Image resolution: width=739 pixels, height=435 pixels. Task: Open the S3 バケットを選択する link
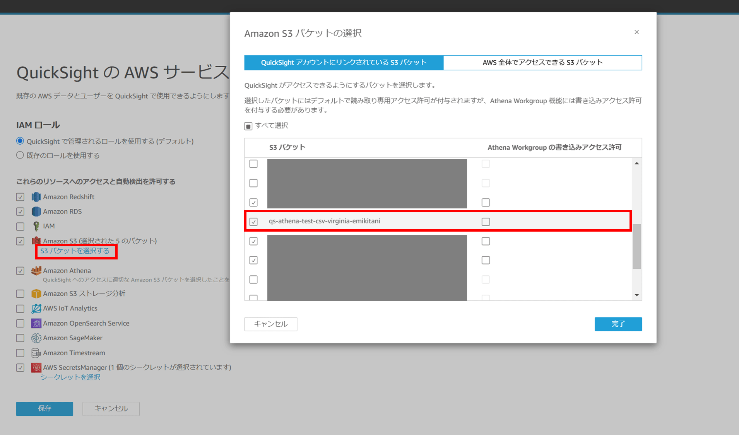pyautogui.click(x=75, y=251)
